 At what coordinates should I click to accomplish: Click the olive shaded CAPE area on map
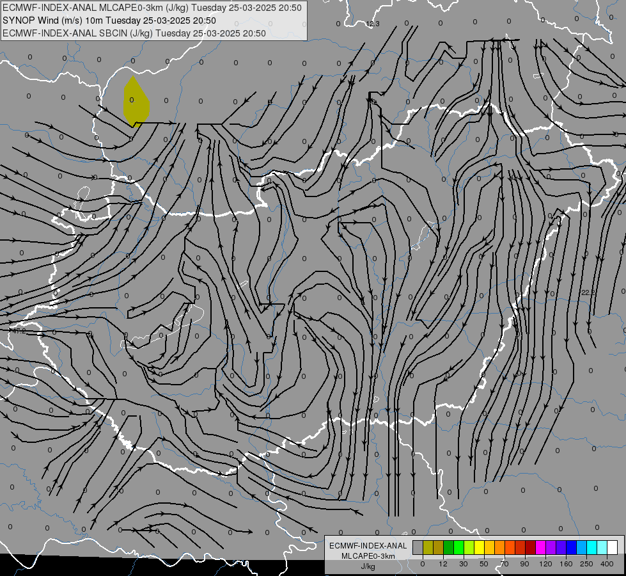[x=136, y=101]
